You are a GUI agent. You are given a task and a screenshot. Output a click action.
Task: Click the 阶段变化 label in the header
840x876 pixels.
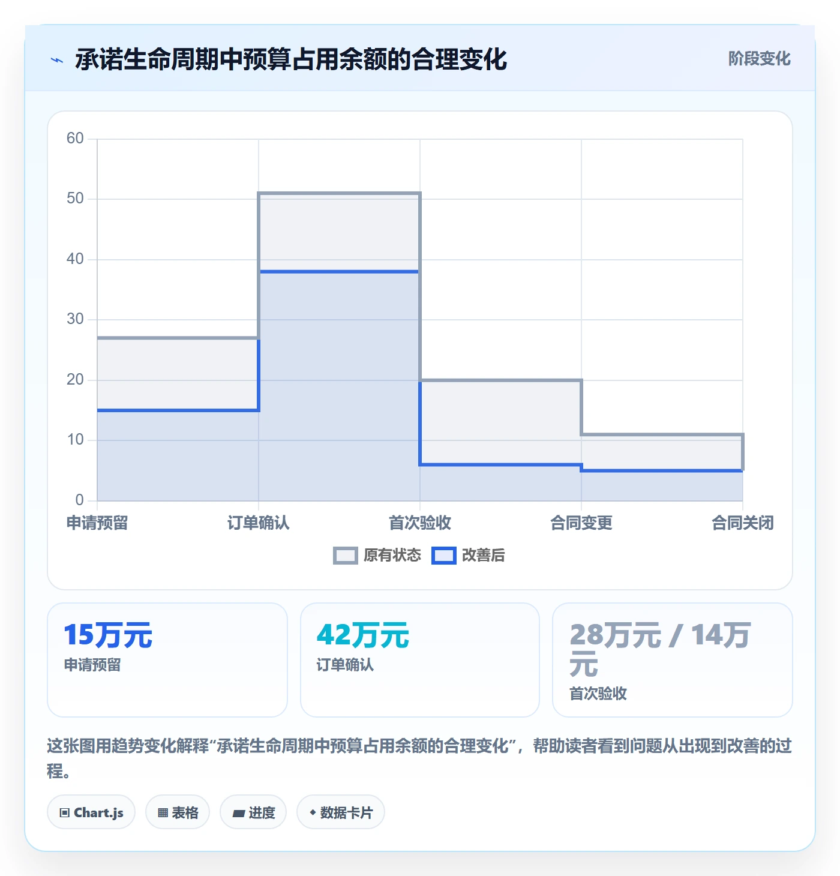[x=759, y=59]
